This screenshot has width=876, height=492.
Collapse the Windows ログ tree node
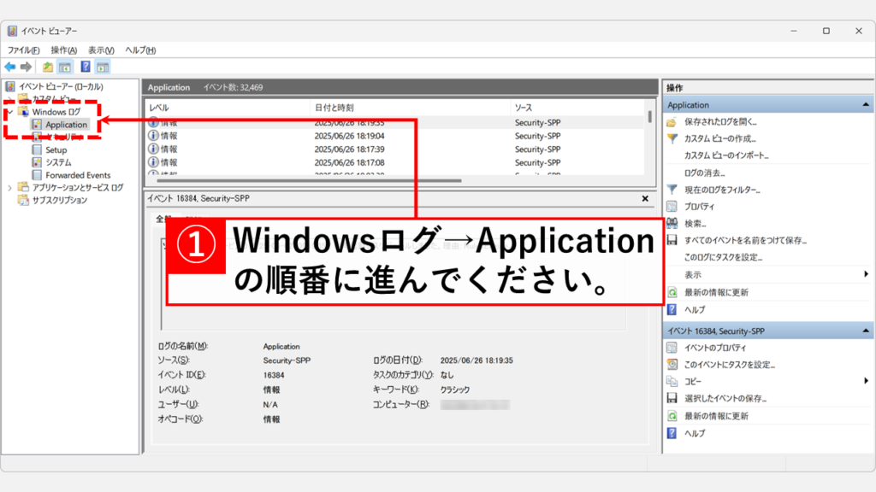pyautogui.click(x=10, y=112)
